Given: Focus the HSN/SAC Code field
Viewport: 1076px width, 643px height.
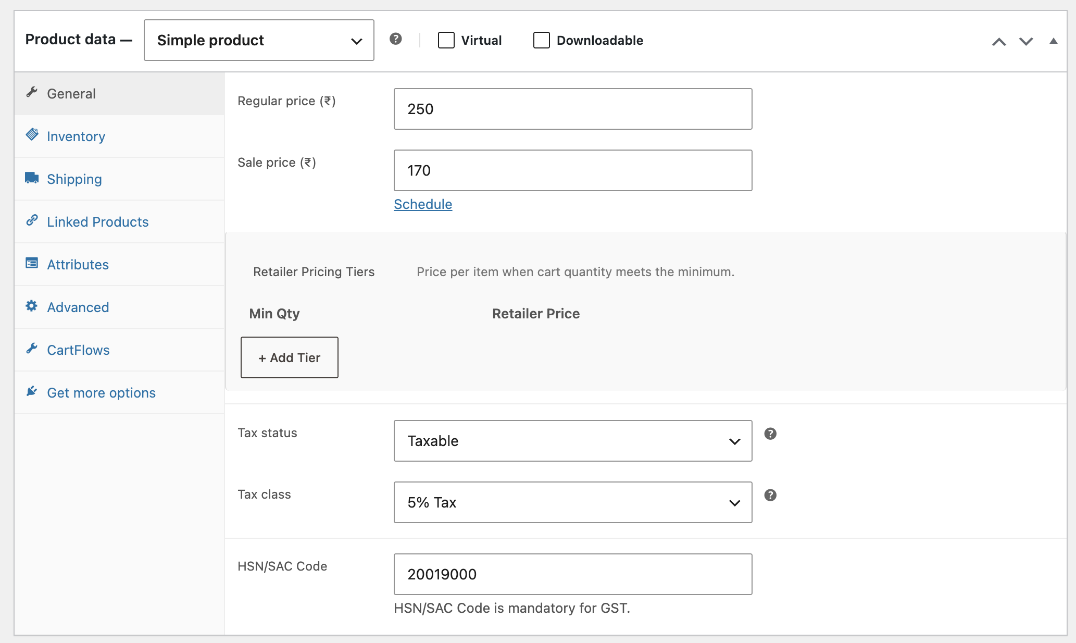Looking at the screenshot, I should click(573, 574).
